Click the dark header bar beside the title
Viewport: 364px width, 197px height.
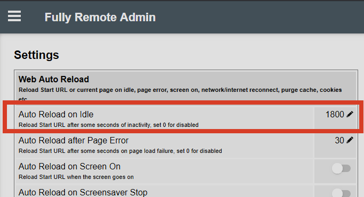pyautogui.click(x=255, y=17)
